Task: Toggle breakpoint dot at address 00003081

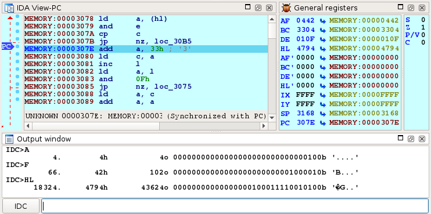Action: tap(17, 61)
